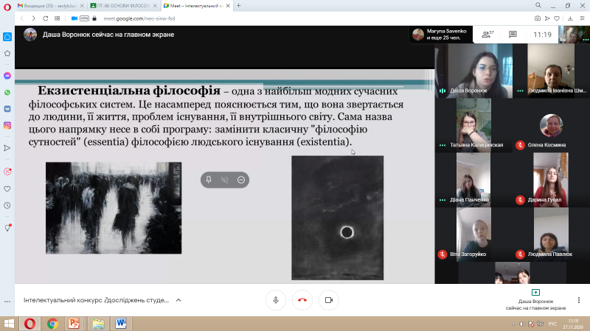Open the downloads icon in the toolbar
Image resolution: width=590 pixels, height=331 pixels.
(x=570, y=18)
